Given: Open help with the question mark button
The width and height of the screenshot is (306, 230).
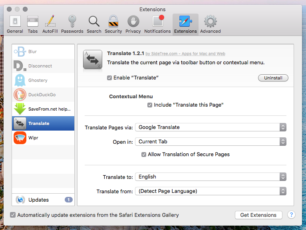Looking at the screenshot, I should point(291,215).
